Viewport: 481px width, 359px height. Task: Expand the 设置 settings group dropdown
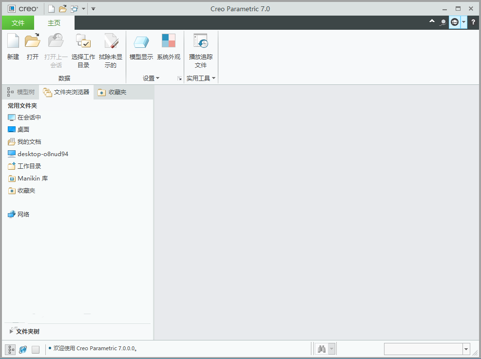coord(151,79)
